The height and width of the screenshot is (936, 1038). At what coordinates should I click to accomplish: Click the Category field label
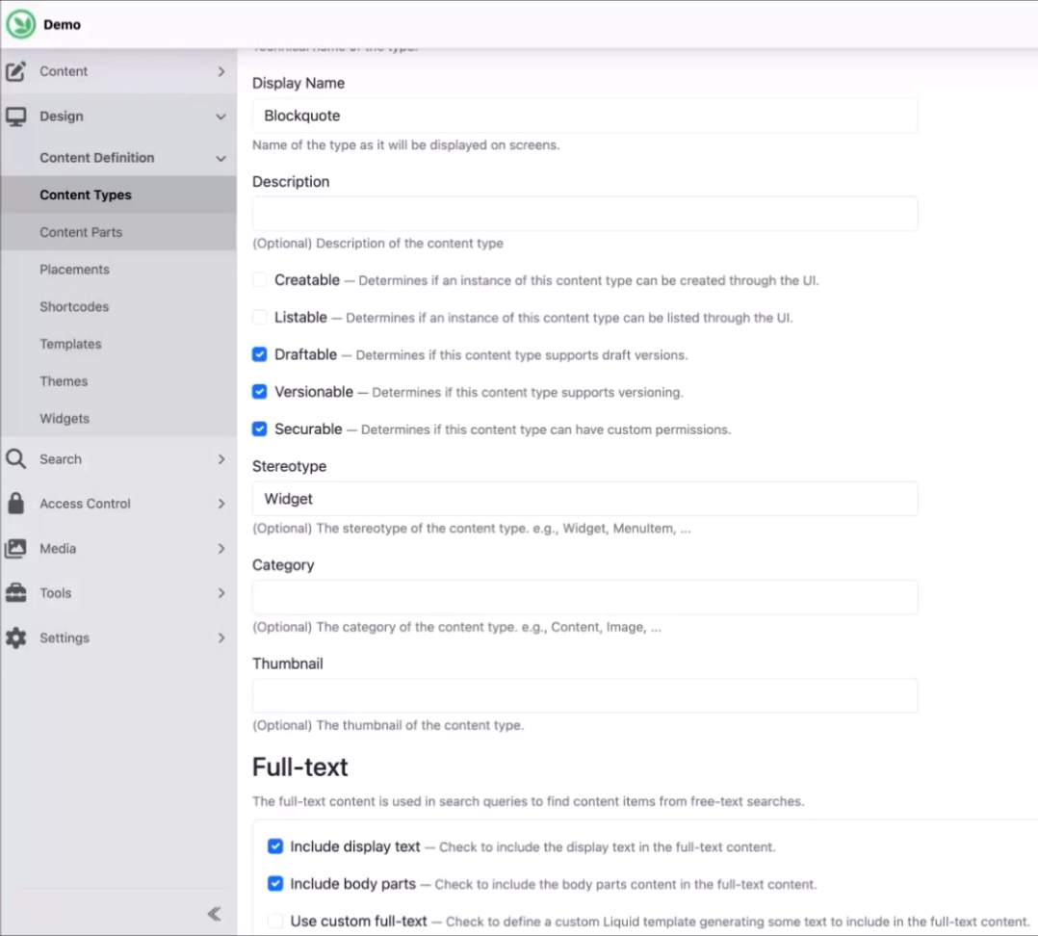(x=283, y=564)
